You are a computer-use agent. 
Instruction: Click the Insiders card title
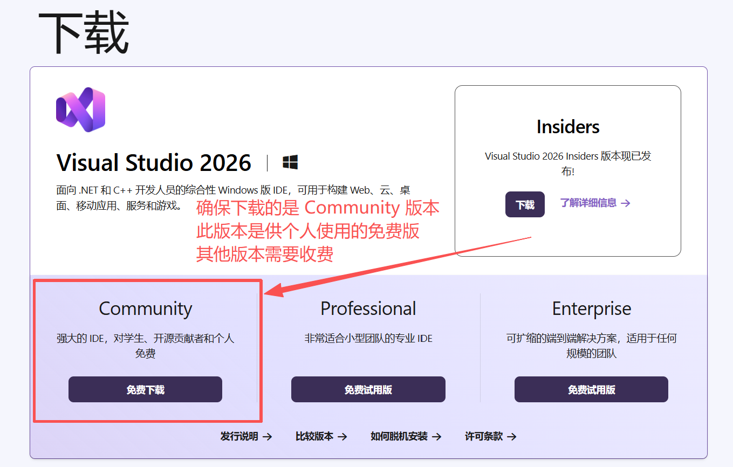568,127
